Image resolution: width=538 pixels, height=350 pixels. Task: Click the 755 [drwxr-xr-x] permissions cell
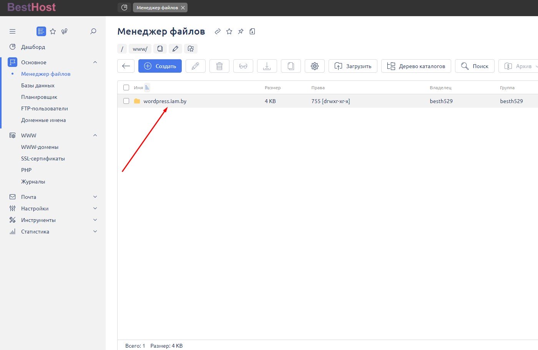pyautogui.click(x=330, y=101)
